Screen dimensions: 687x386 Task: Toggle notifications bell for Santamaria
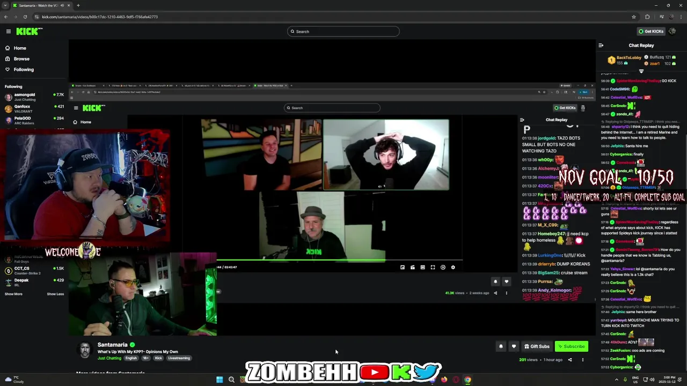point(501,346)
